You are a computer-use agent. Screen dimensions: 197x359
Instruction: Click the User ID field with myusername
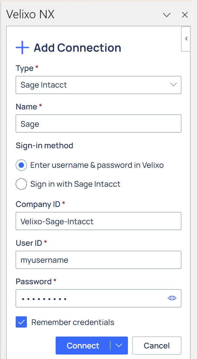(98, 260)
